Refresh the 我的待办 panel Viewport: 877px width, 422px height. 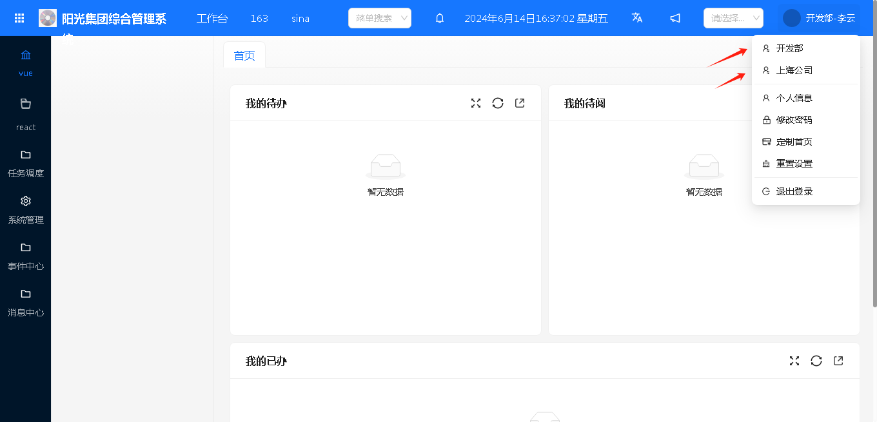[x=498, y=103]
